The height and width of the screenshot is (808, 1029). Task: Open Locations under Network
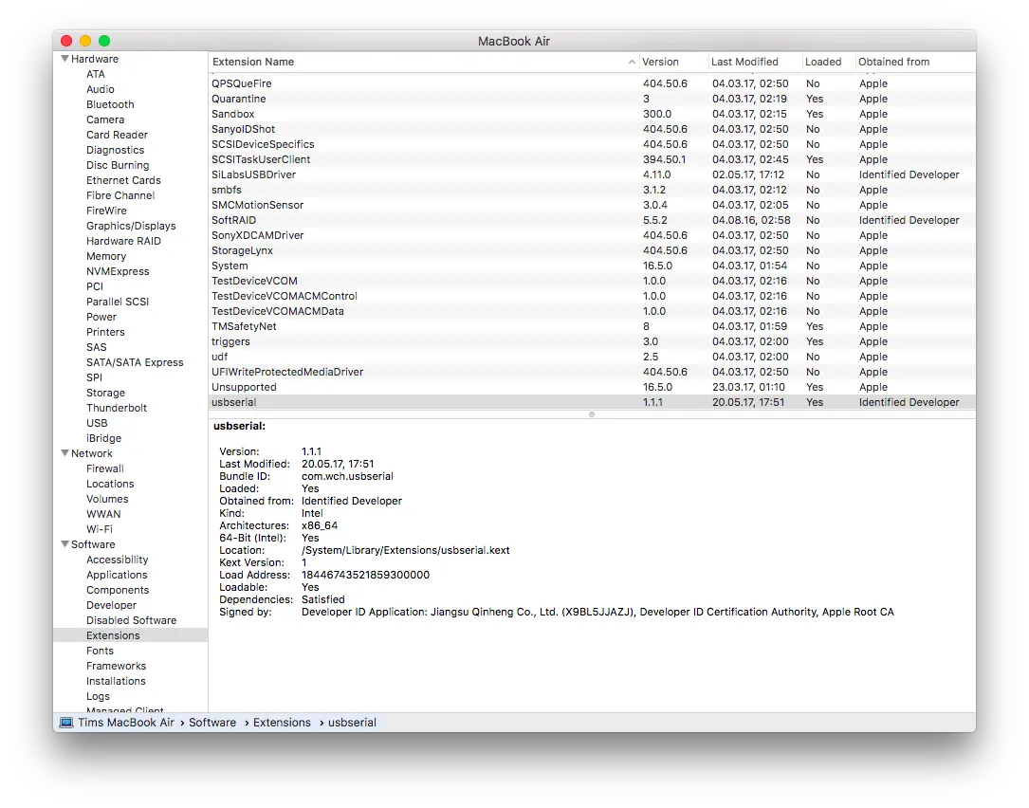click(x=110, y=483)
